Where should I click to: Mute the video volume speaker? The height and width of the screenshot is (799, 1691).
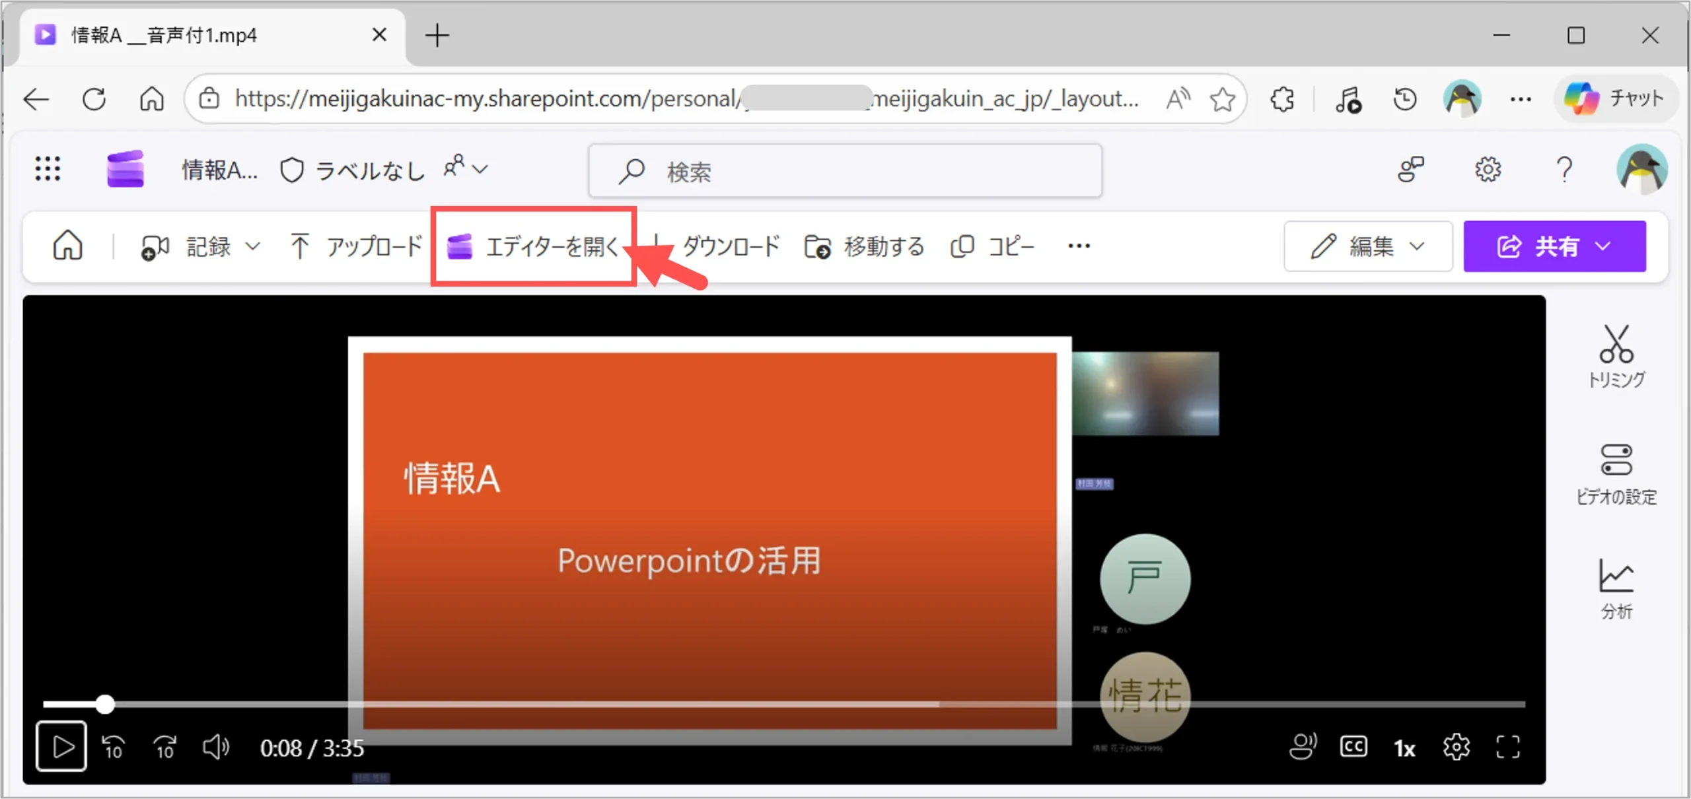[x=215, y=747]
